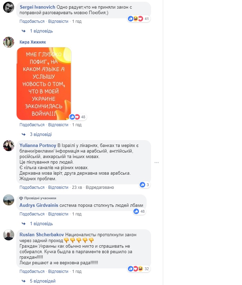Click Кира Хижняк's avatar

pyautogui.click(x=9, y=42)
